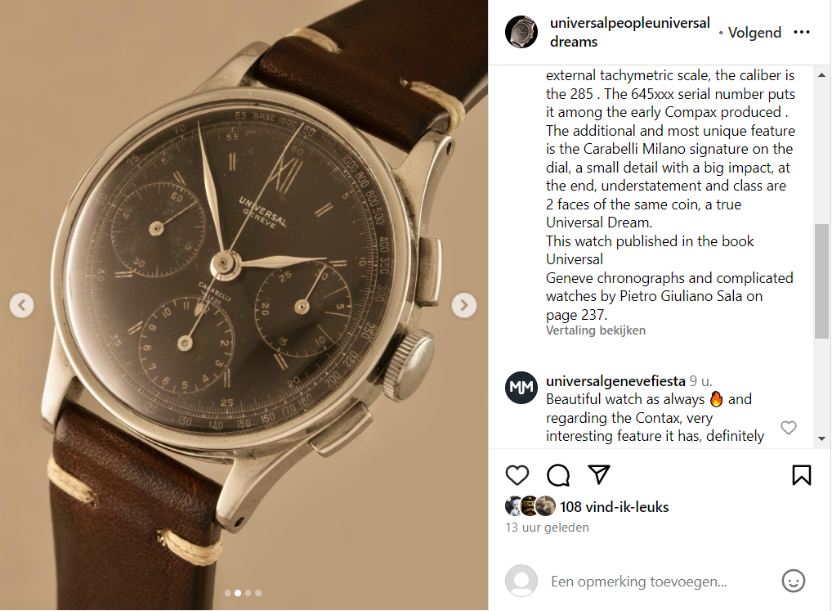Like the universalgenevefiesta comment heart

789,427
